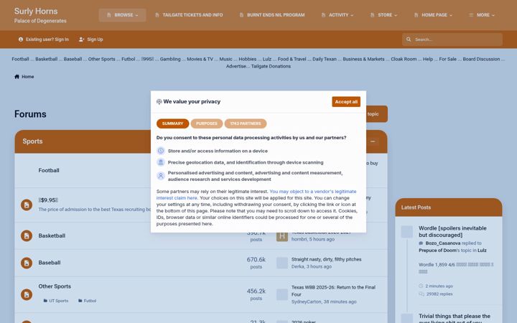Click the Baseball forum icon
Screen dimensions: 517x323
click(x=27, y=263)
